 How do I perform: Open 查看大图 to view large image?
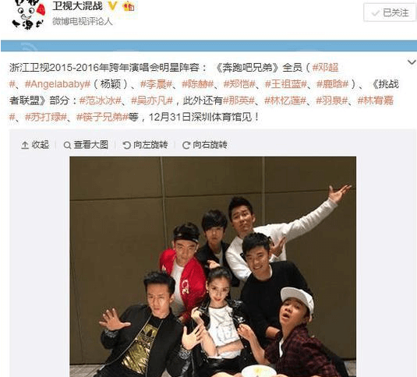pyautogui.click(x=86, y=145)
